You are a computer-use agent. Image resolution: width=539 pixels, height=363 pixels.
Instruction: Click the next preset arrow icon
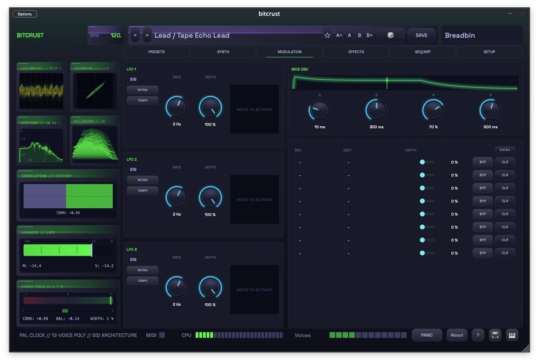147,35
